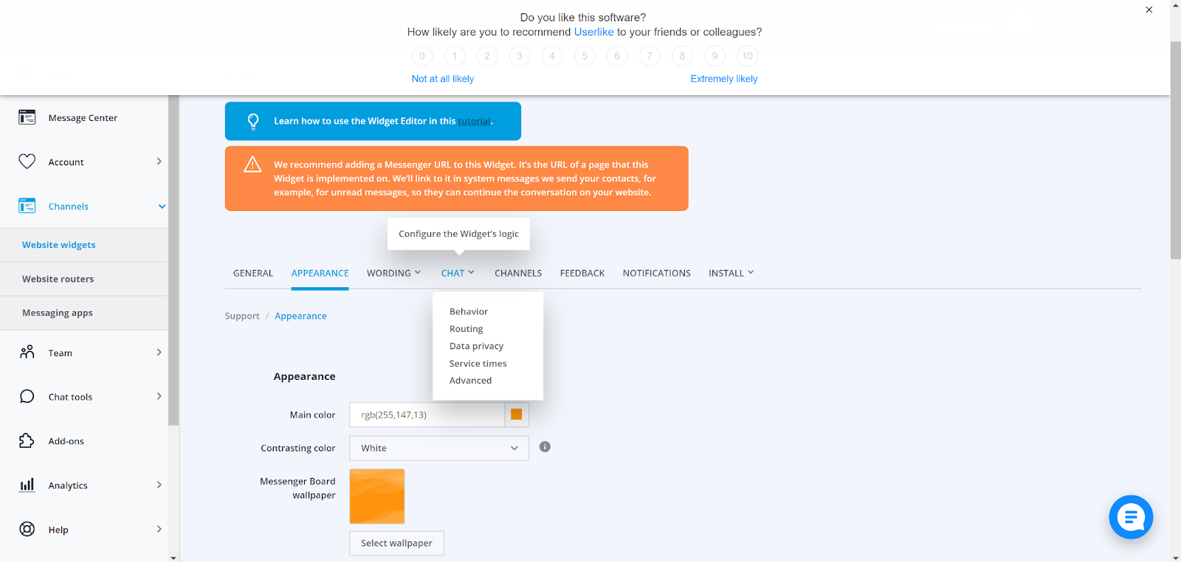Screen dimensions: 1181x562
Task: Click the Chat tools bubble icon
Action: coord(27,397)
